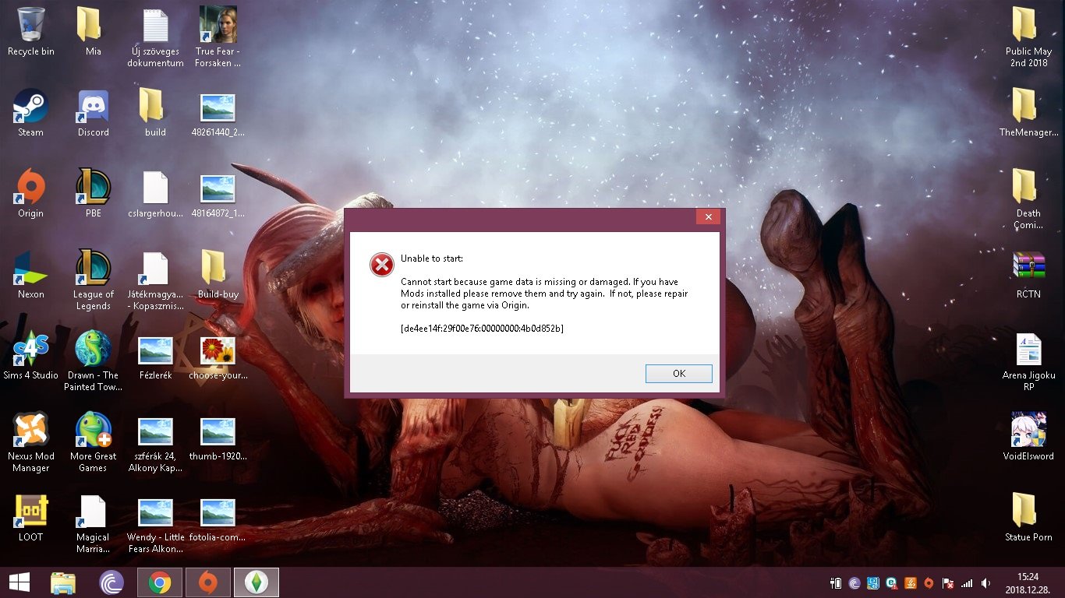This screenshot has width=1065, height=598.
Task: Switch to The Sims 4 taskbar button
Action: coord(257,582)
